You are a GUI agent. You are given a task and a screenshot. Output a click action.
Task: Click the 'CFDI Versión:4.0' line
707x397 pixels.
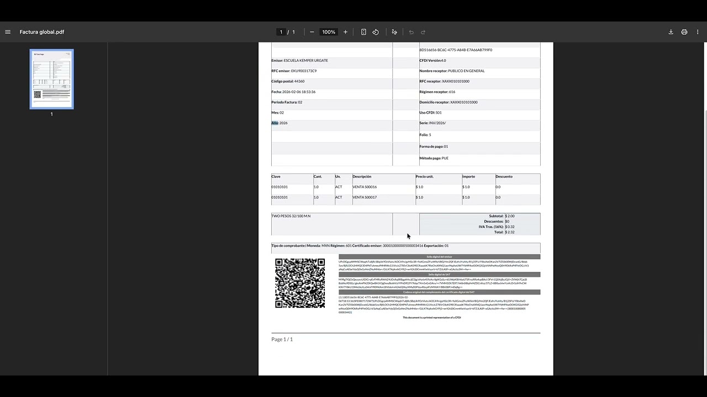coord(432,61)
